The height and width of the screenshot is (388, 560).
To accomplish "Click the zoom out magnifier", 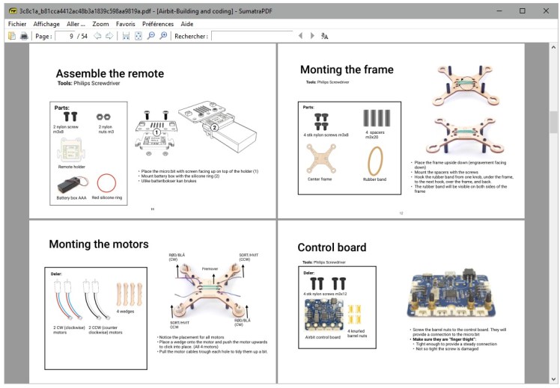I will click(x=150, y=36).
